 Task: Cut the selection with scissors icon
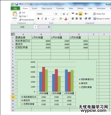point(20,12)
